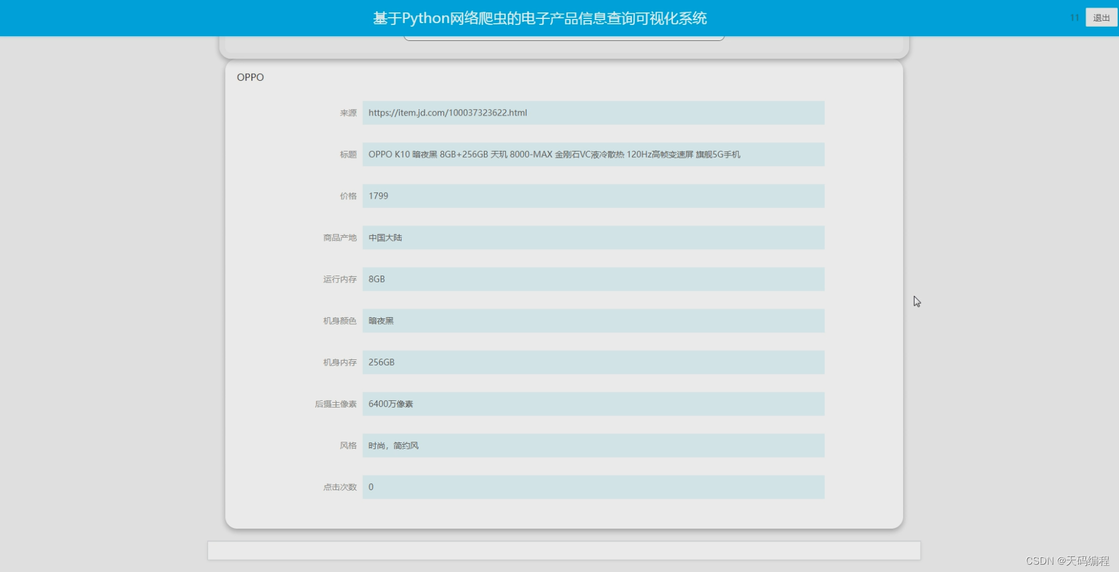Click the 后摄主像素 label
The height and width of the screenshot is (572, 1119).
[x=335, y=404]
